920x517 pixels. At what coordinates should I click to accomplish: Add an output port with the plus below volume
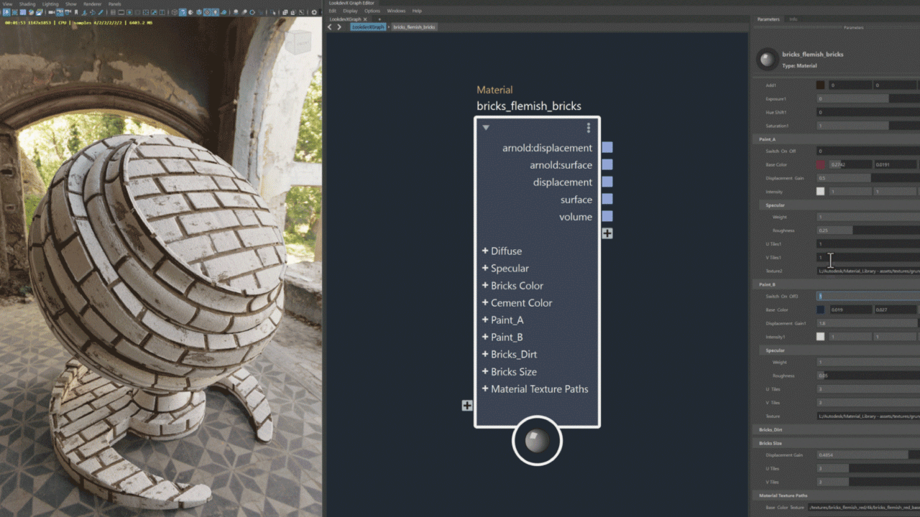(607, 233)
